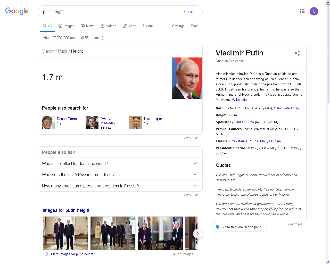Click the Vladimir Putin breadcrumb text
This screenshot has height=264, width=330.
click(55, 51)
